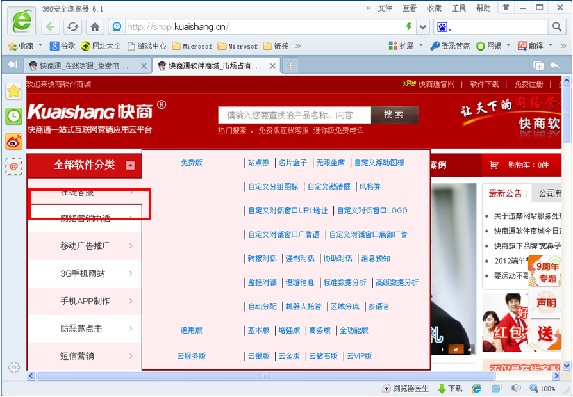Open 下载 manager in the status bar
This screenshot has width=573, height=397.
[450, 389]
